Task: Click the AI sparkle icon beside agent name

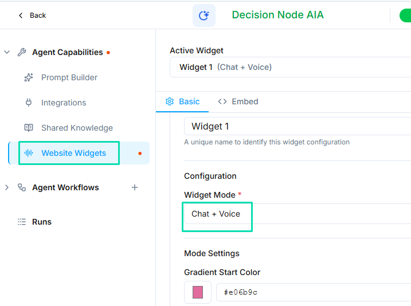Action: coord(203,15)
